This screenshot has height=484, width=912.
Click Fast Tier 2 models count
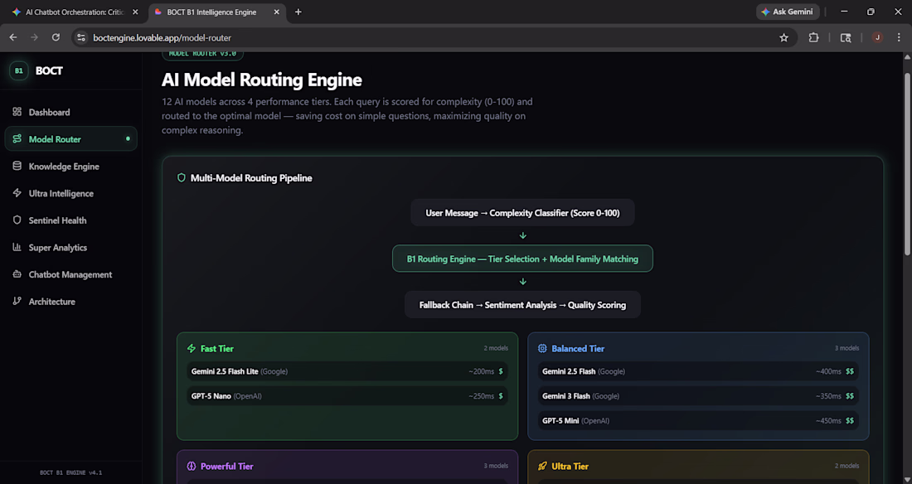coord(496,348)
